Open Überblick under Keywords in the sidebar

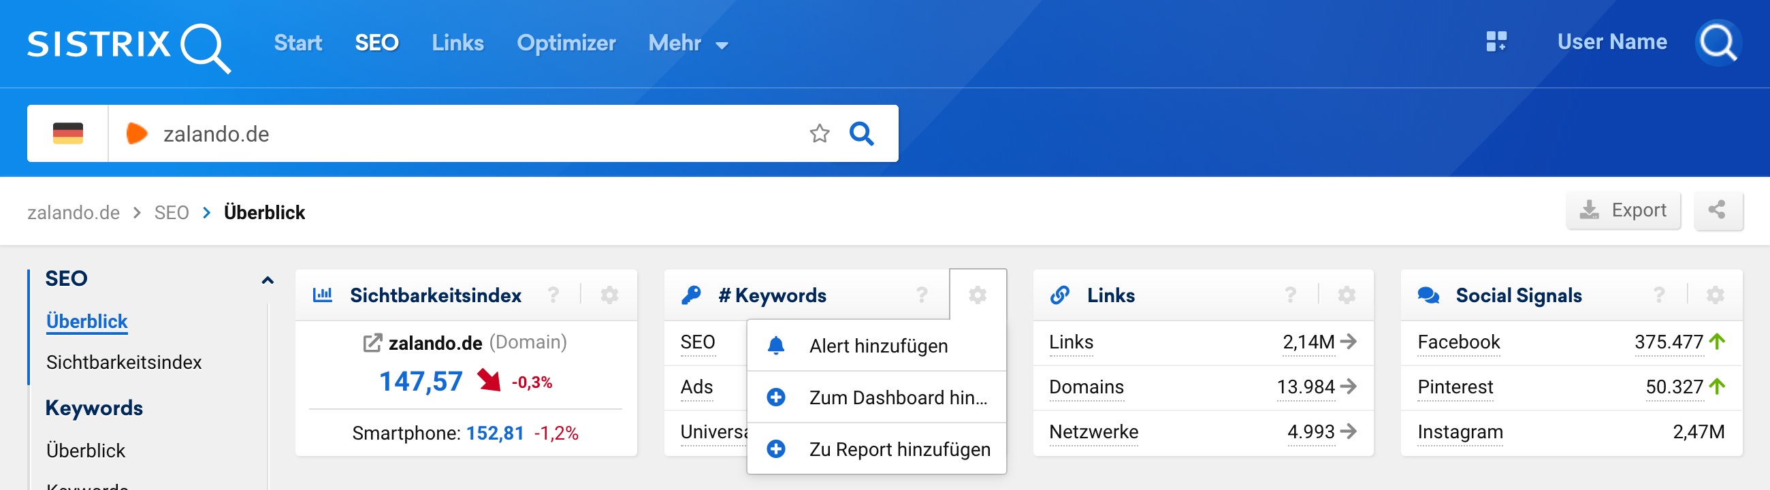(x=86, y=450)
